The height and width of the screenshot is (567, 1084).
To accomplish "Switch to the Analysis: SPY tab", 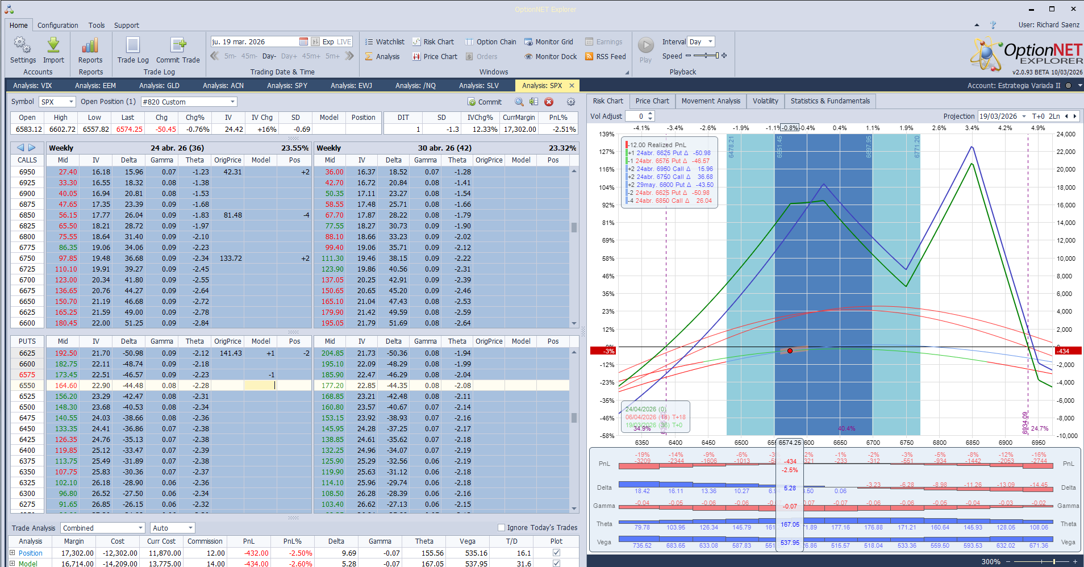I will tap(287, 85).
